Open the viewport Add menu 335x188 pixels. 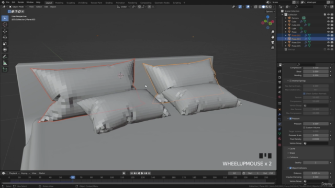pos(46,7)
